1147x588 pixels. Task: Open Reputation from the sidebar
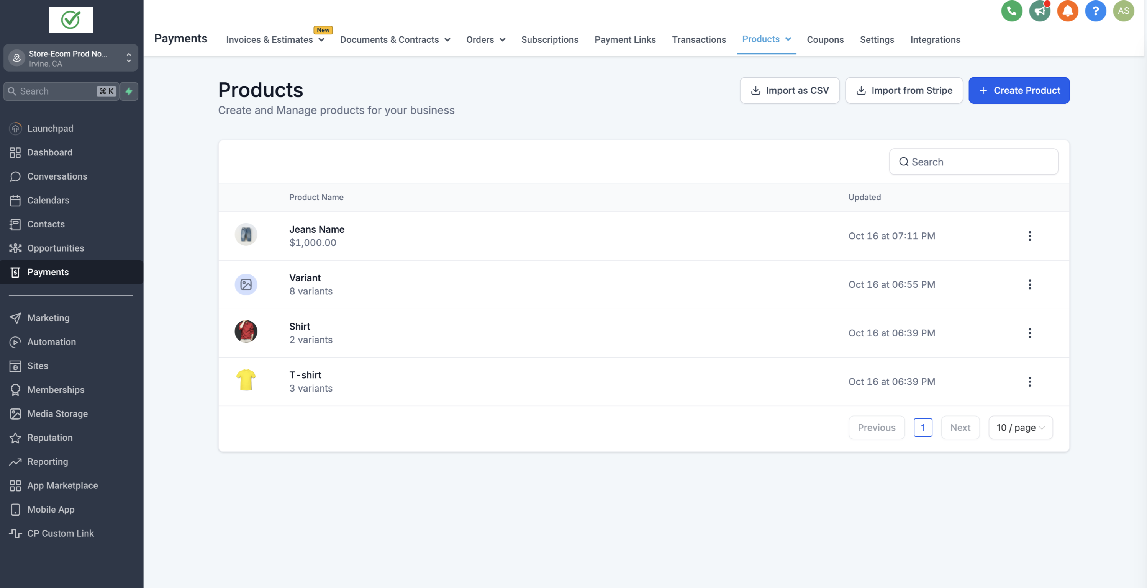(x=49, y=437)
